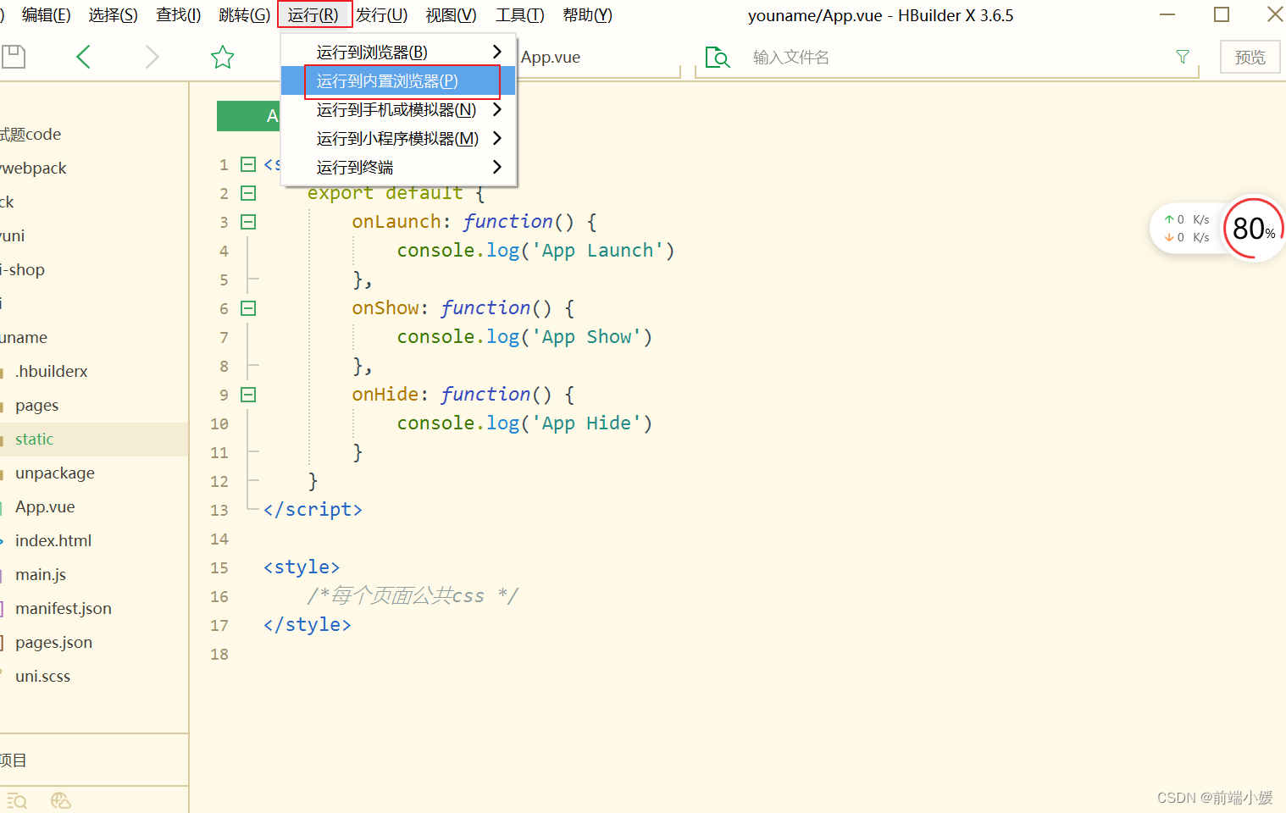Viewport: 1286px width, 813px height.
Task: Open manifest.json in project tree
Action: point(63,608)
